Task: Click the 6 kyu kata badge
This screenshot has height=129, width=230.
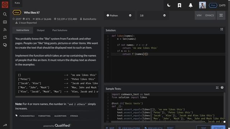Action: (17, 13)
